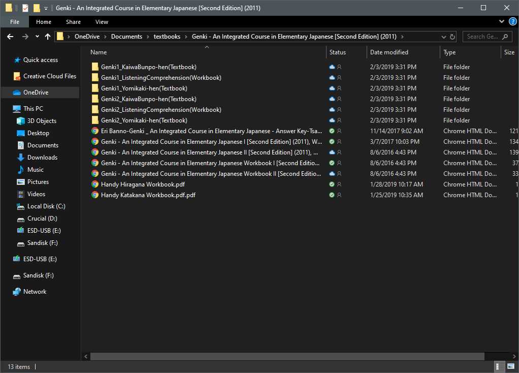
Task: Select Genki Workbook I [Second Edition] file
Action: coord(210,163)
